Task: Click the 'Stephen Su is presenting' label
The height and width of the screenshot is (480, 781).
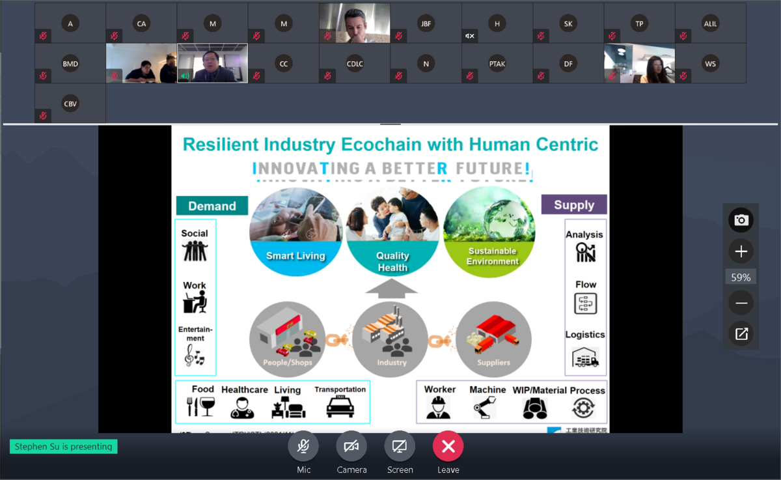Action: click(63, 447)
